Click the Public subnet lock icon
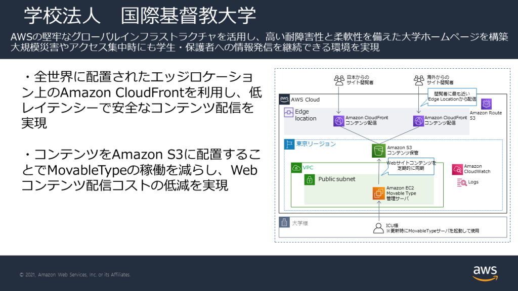The height and width of the screenshot is (291, 518). pos(310,180)
